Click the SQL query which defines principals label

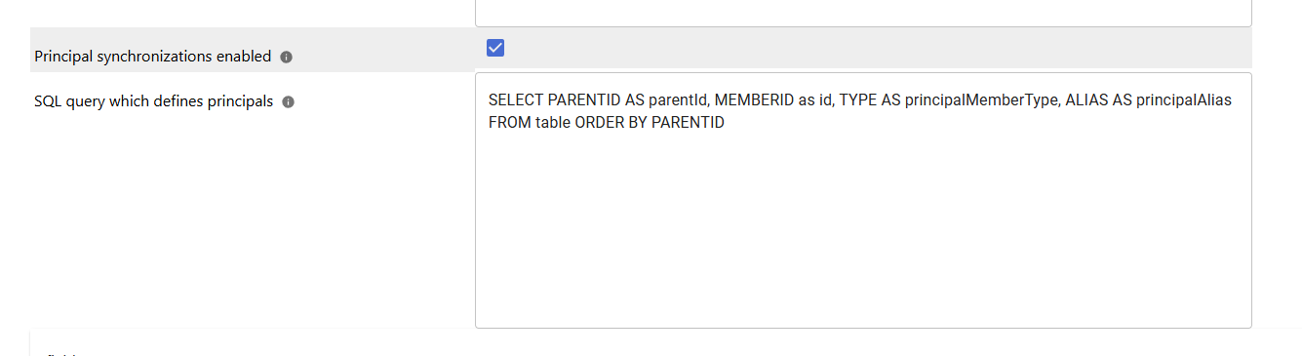point(154,101)
